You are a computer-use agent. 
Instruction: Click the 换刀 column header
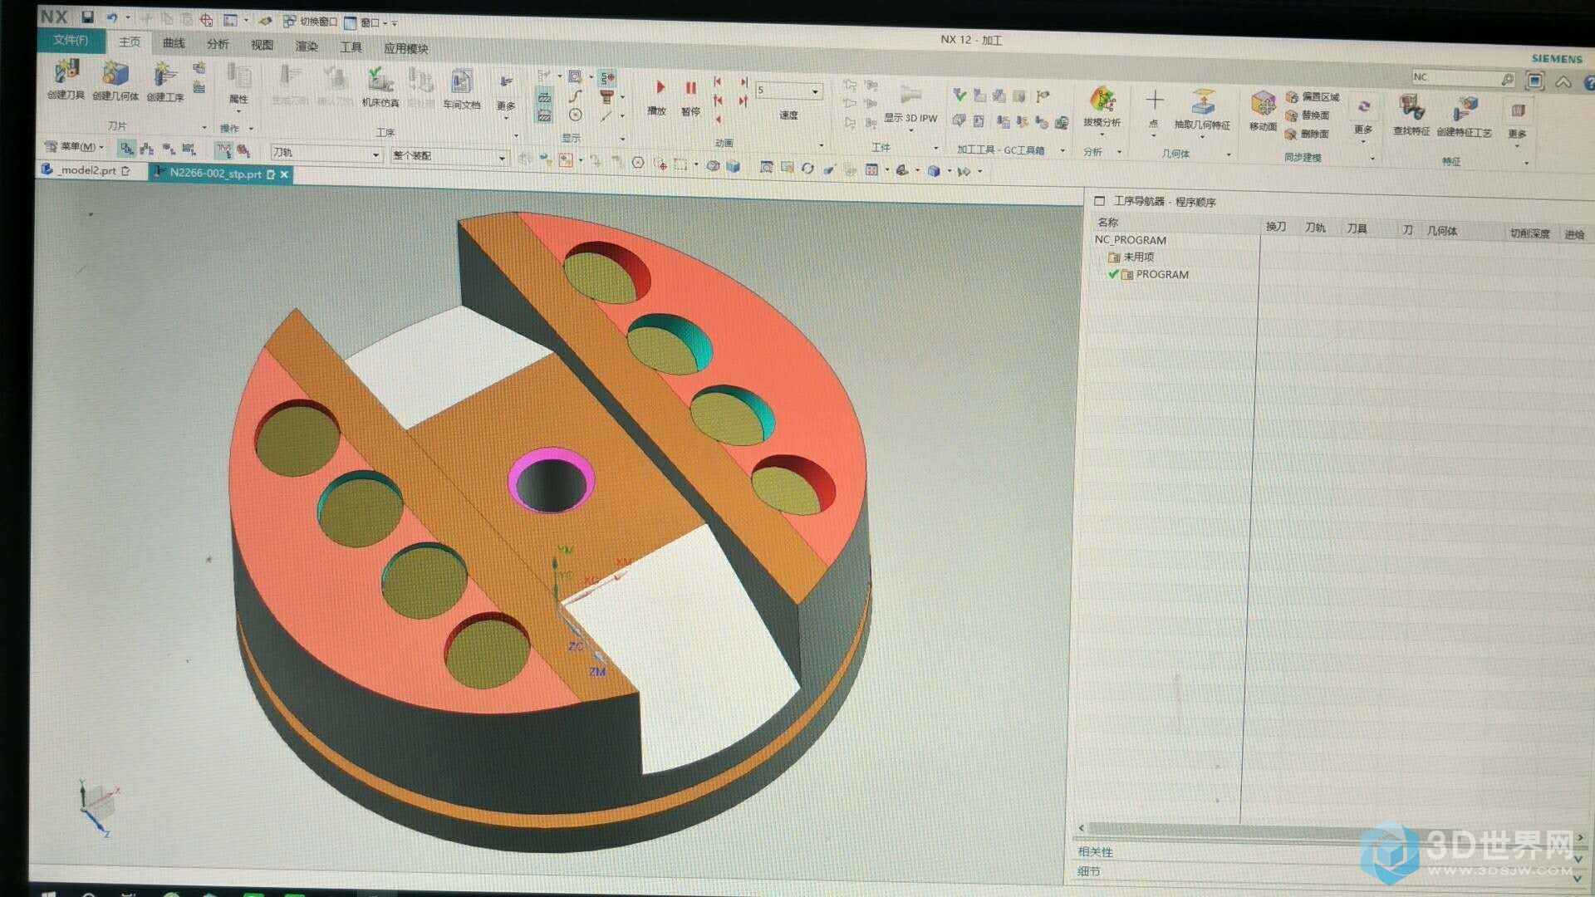[1276, 227]
